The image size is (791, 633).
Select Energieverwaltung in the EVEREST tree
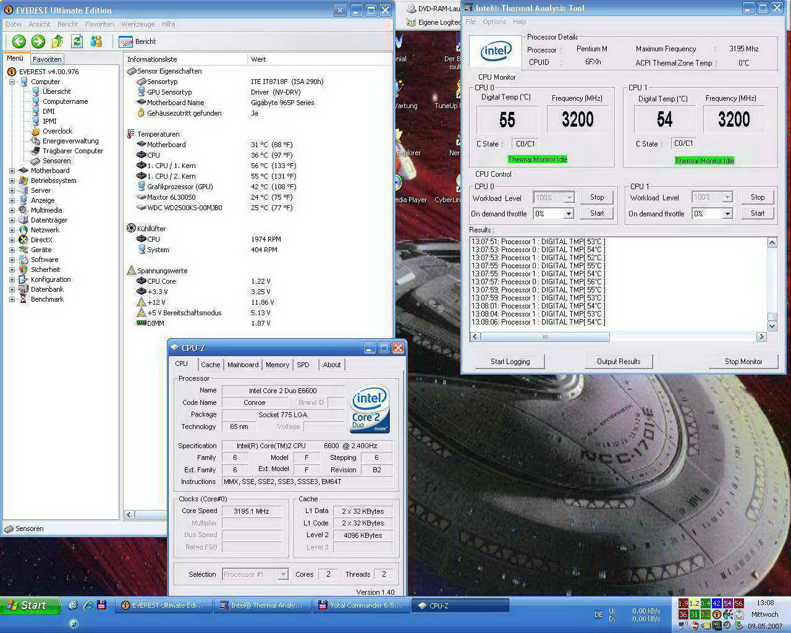click(x=70, y=141)
